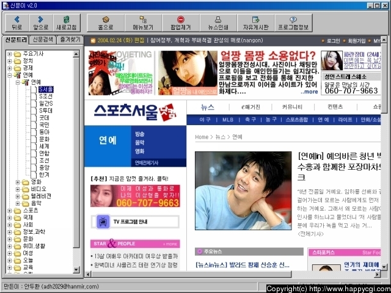Open the 커뮤니티 site tab

coord(292,107)
